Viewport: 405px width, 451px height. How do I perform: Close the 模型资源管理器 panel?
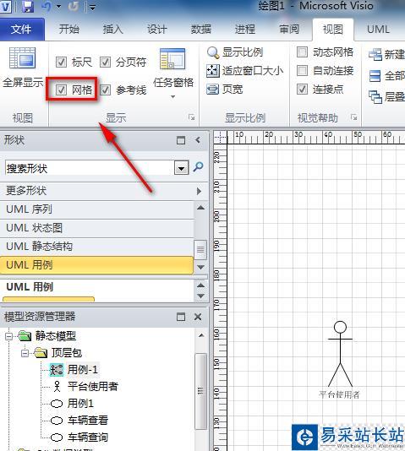(198, 317)
